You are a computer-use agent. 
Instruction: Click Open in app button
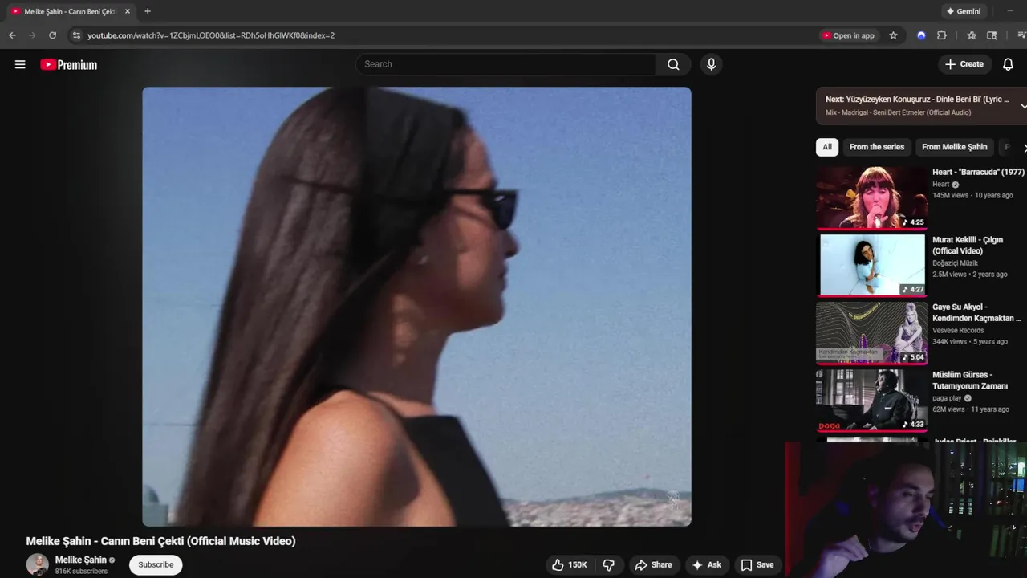(x=848, y=35)
